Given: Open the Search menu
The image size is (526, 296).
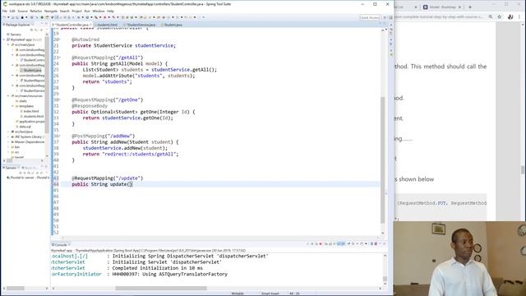Looking at the screenshot, I should 64,11.
